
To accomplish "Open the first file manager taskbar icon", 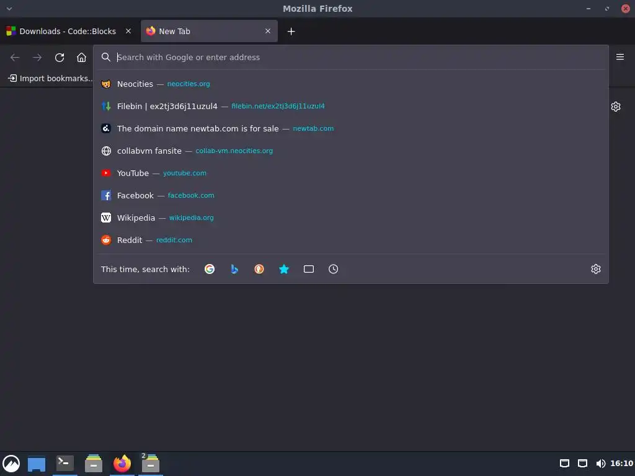I will click(94, 464).
